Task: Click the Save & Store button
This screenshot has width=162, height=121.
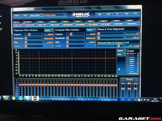Action: (35, 15)
